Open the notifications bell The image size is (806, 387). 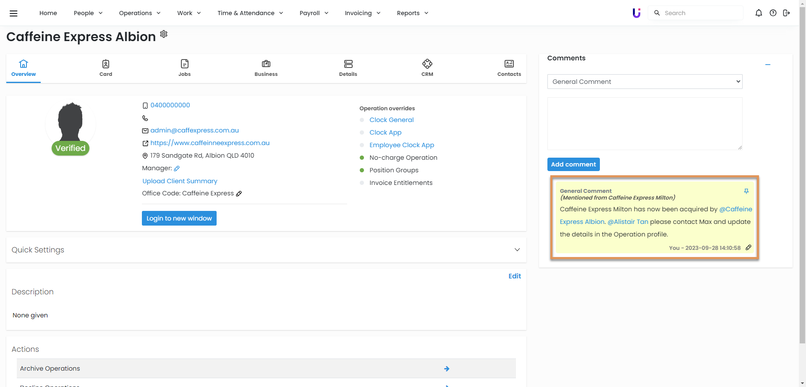tap(759, 13)
